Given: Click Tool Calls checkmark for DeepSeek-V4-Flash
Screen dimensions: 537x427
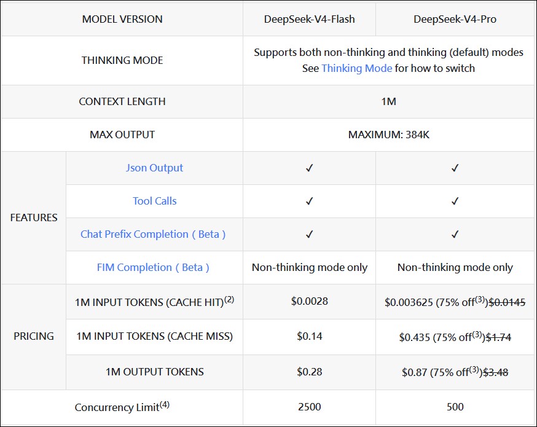Looking at the screenshot, I should [x=309, y=202].
